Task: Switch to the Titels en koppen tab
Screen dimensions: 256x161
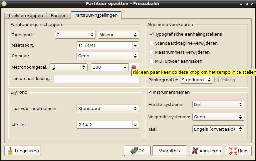Action: 25,16
